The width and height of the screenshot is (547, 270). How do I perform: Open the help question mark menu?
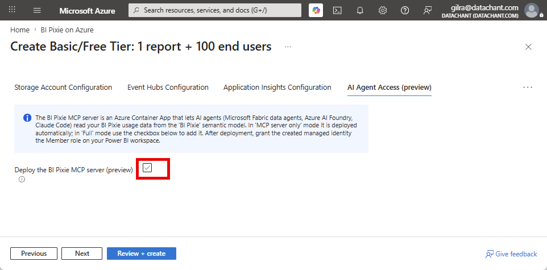coord(405,10)
